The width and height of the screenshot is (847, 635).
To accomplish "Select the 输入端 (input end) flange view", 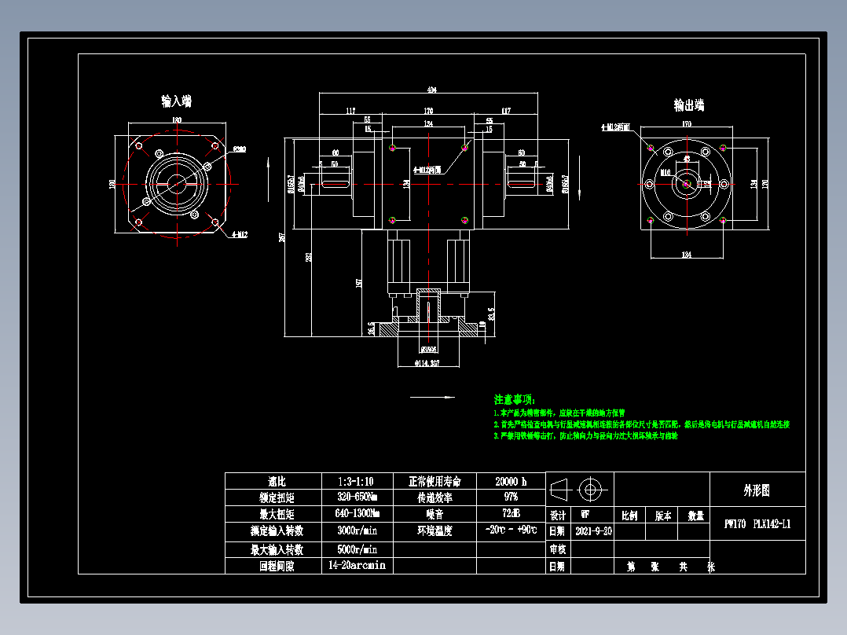I will [176, 185].
